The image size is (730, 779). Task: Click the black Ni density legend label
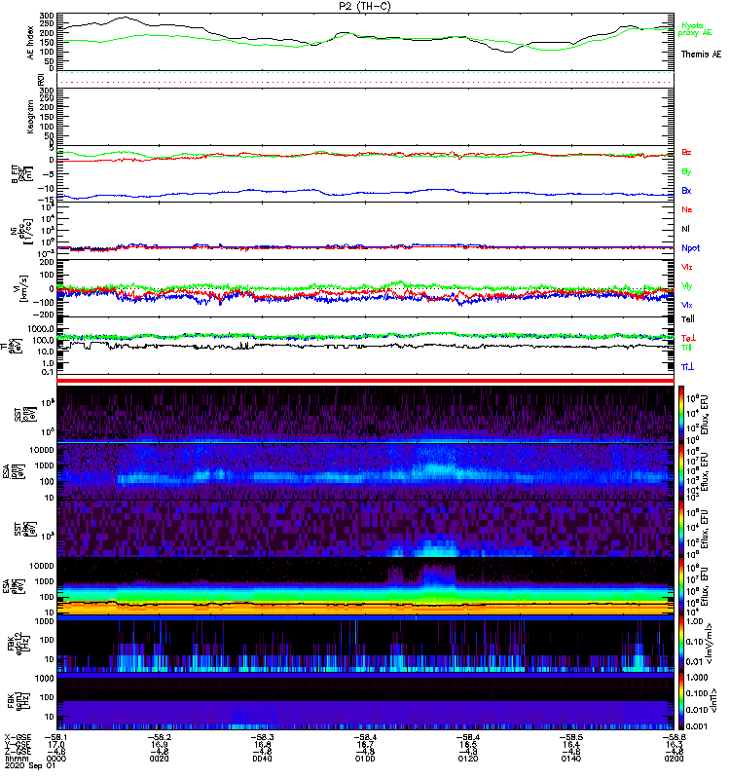click(685, 229)
